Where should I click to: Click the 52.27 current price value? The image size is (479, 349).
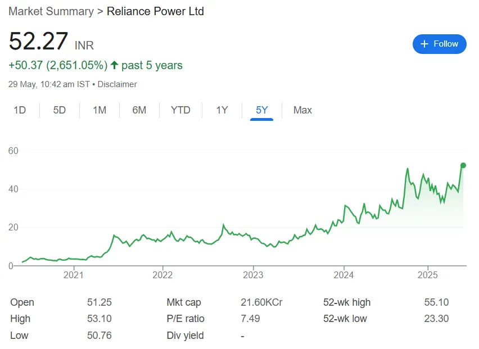[x=38, y=41]
